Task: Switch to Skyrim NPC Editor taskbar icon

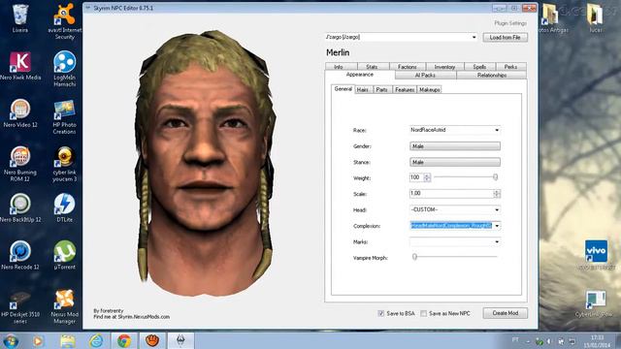Action: [180, 340]
